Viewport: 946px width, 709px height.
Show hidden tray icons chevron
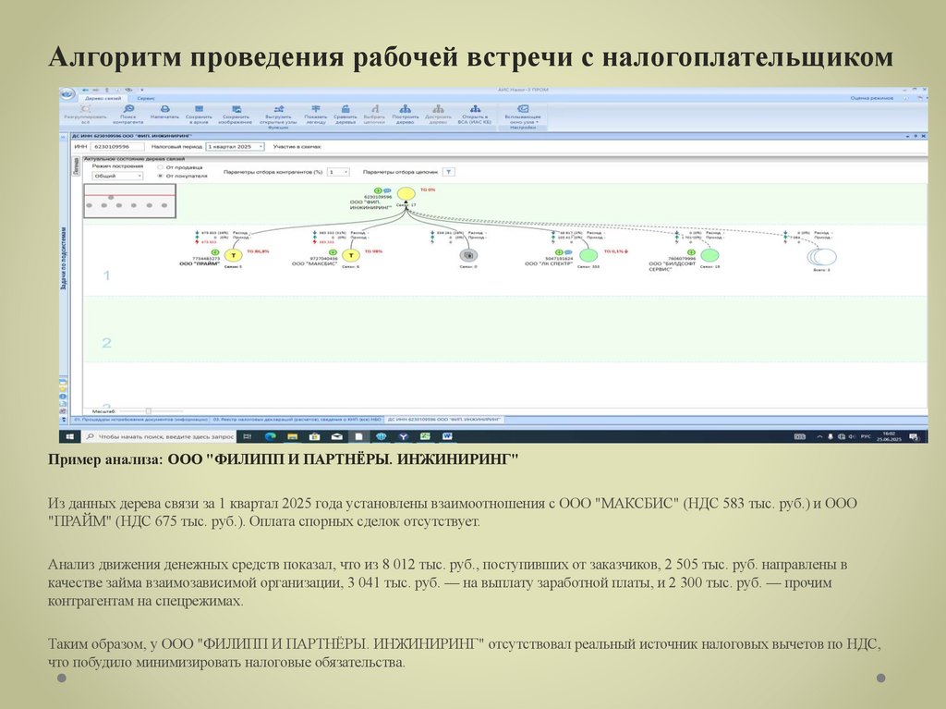(x=819, y=436)
